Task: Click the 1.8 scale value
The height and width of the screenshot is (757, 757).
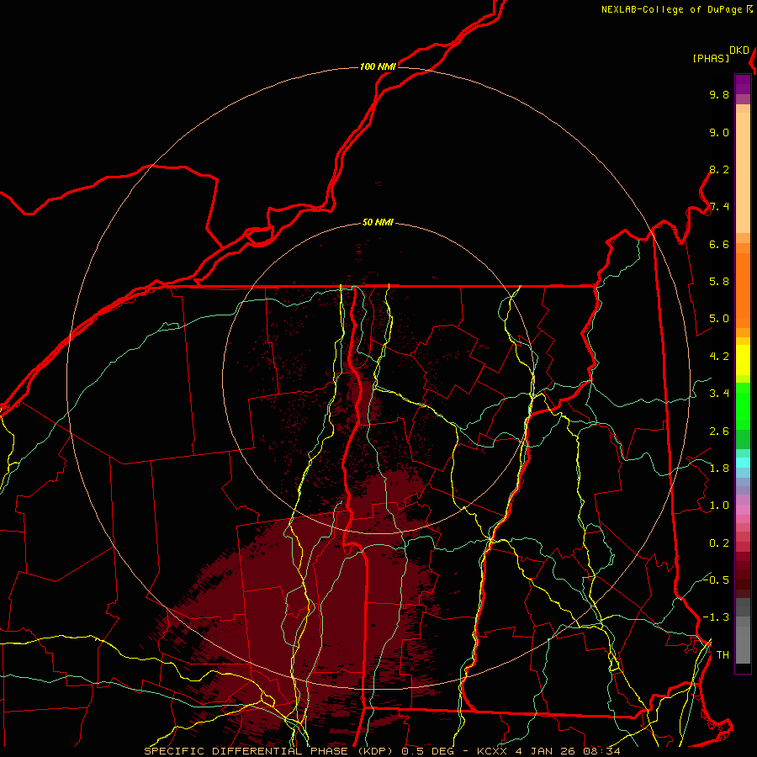Action: [x=719, y=468]
